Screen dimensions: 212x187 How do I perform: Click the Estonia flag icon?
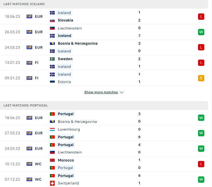[52, 82]
